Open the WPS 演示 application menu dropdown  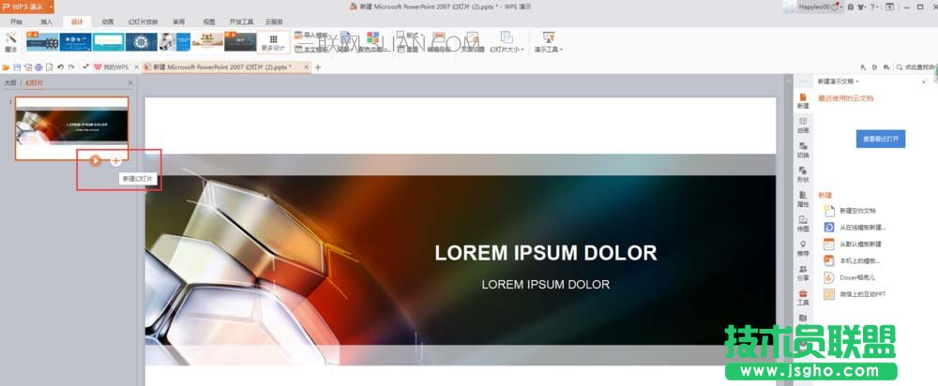click(x=50, y=7)
